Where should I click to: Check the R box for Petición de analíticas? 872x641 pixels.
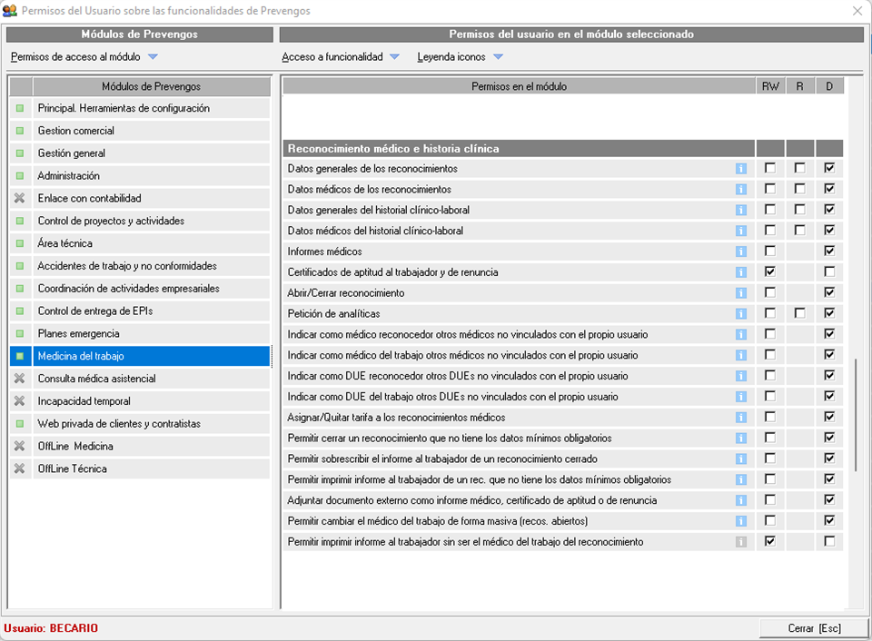799,313
